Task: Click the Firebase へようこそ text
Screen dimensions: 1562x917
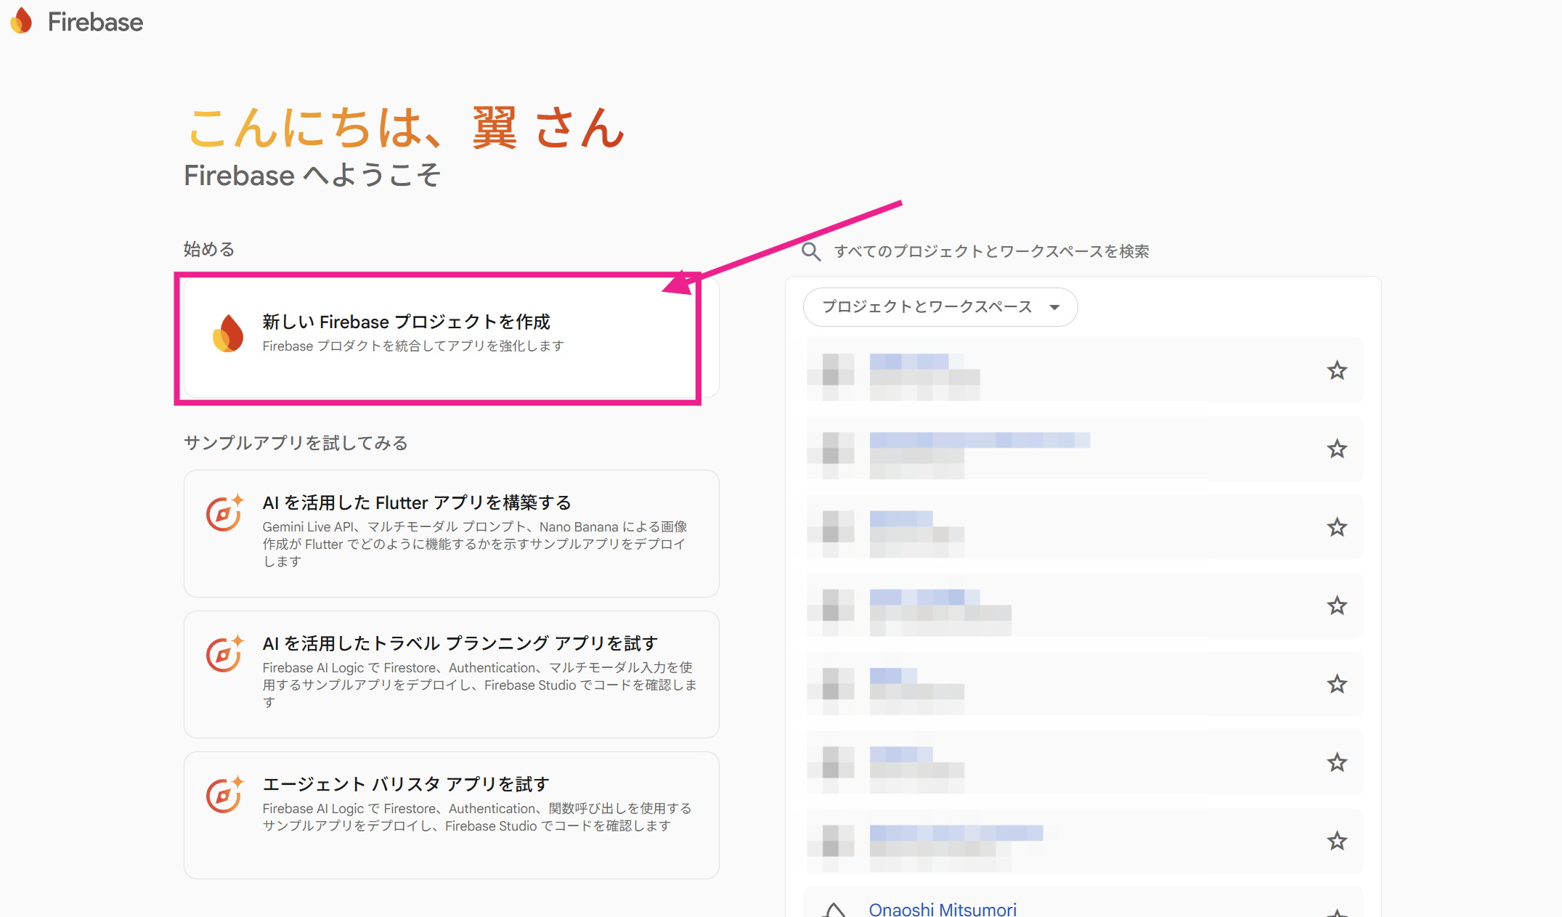Action: (312, 175)
